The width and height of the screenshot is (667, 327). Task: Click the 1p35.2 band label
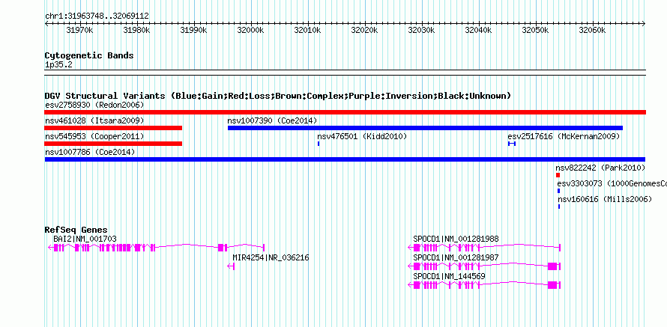click(x=58, y=65)
